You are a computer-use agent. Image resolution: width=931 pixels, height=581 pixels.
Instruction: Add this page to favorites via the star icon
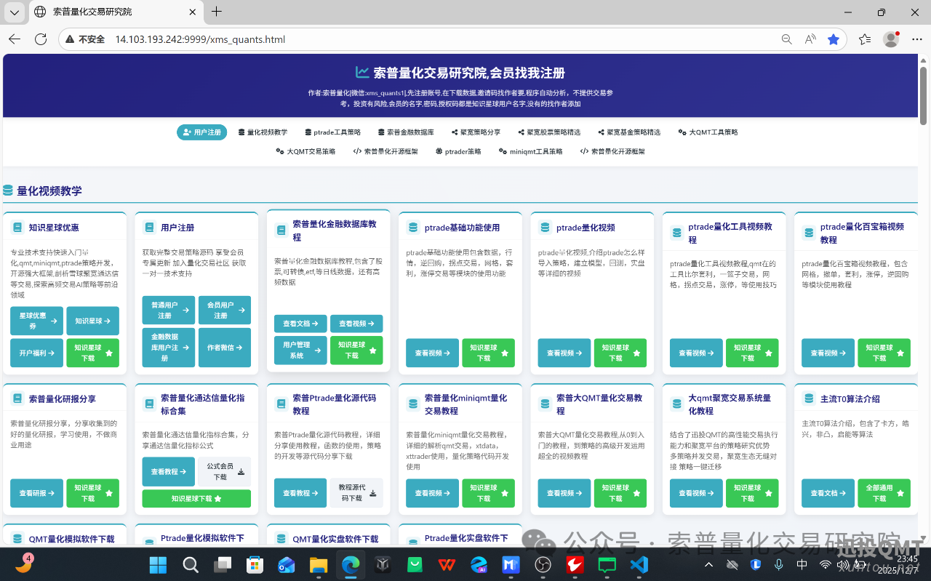coord(834,39)
